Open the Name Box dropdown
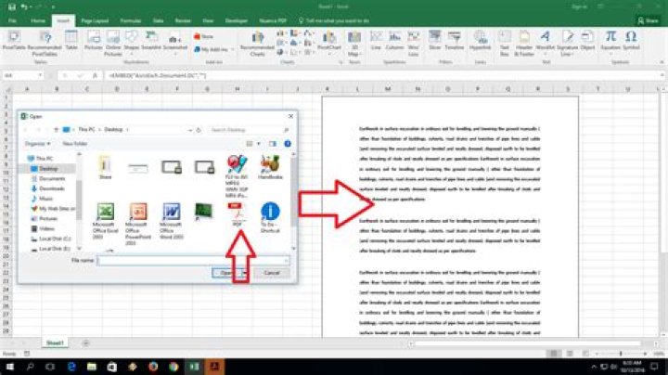 40,75
